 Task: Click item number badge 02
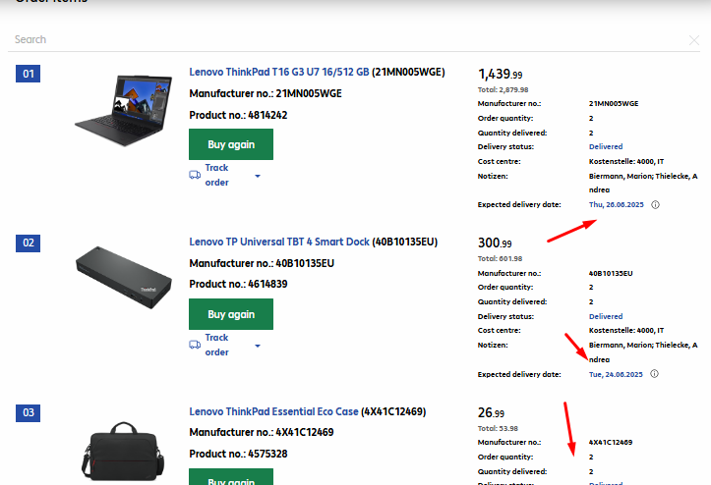coord(29,242)
